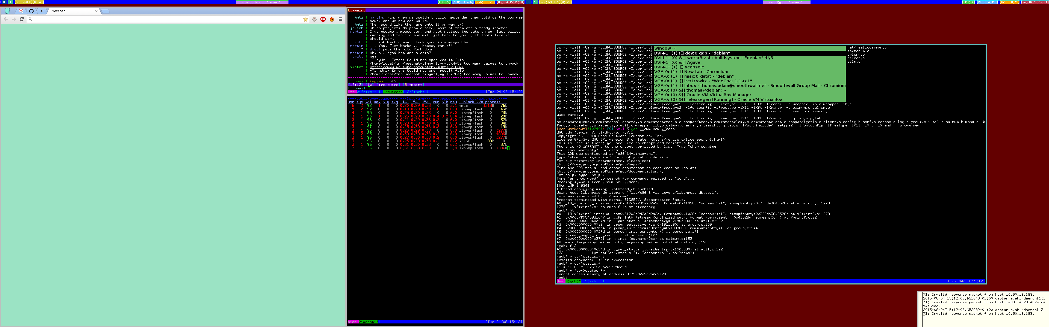Click the flame extension icon in toolbar
Image resolution: width=1049 pixels, height=327 pixels.
click(332, 19)
